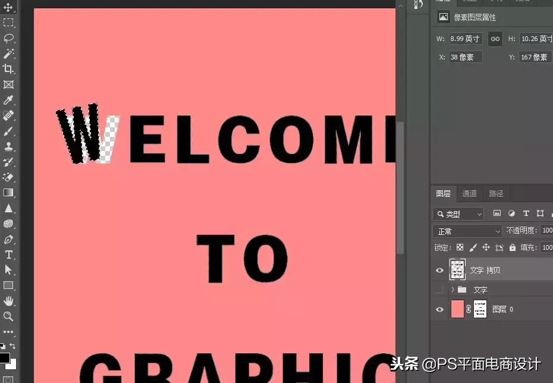This screenshot has width=553, height=383.
Task: Select the Pen tool
Action: (x=8, y=239)
